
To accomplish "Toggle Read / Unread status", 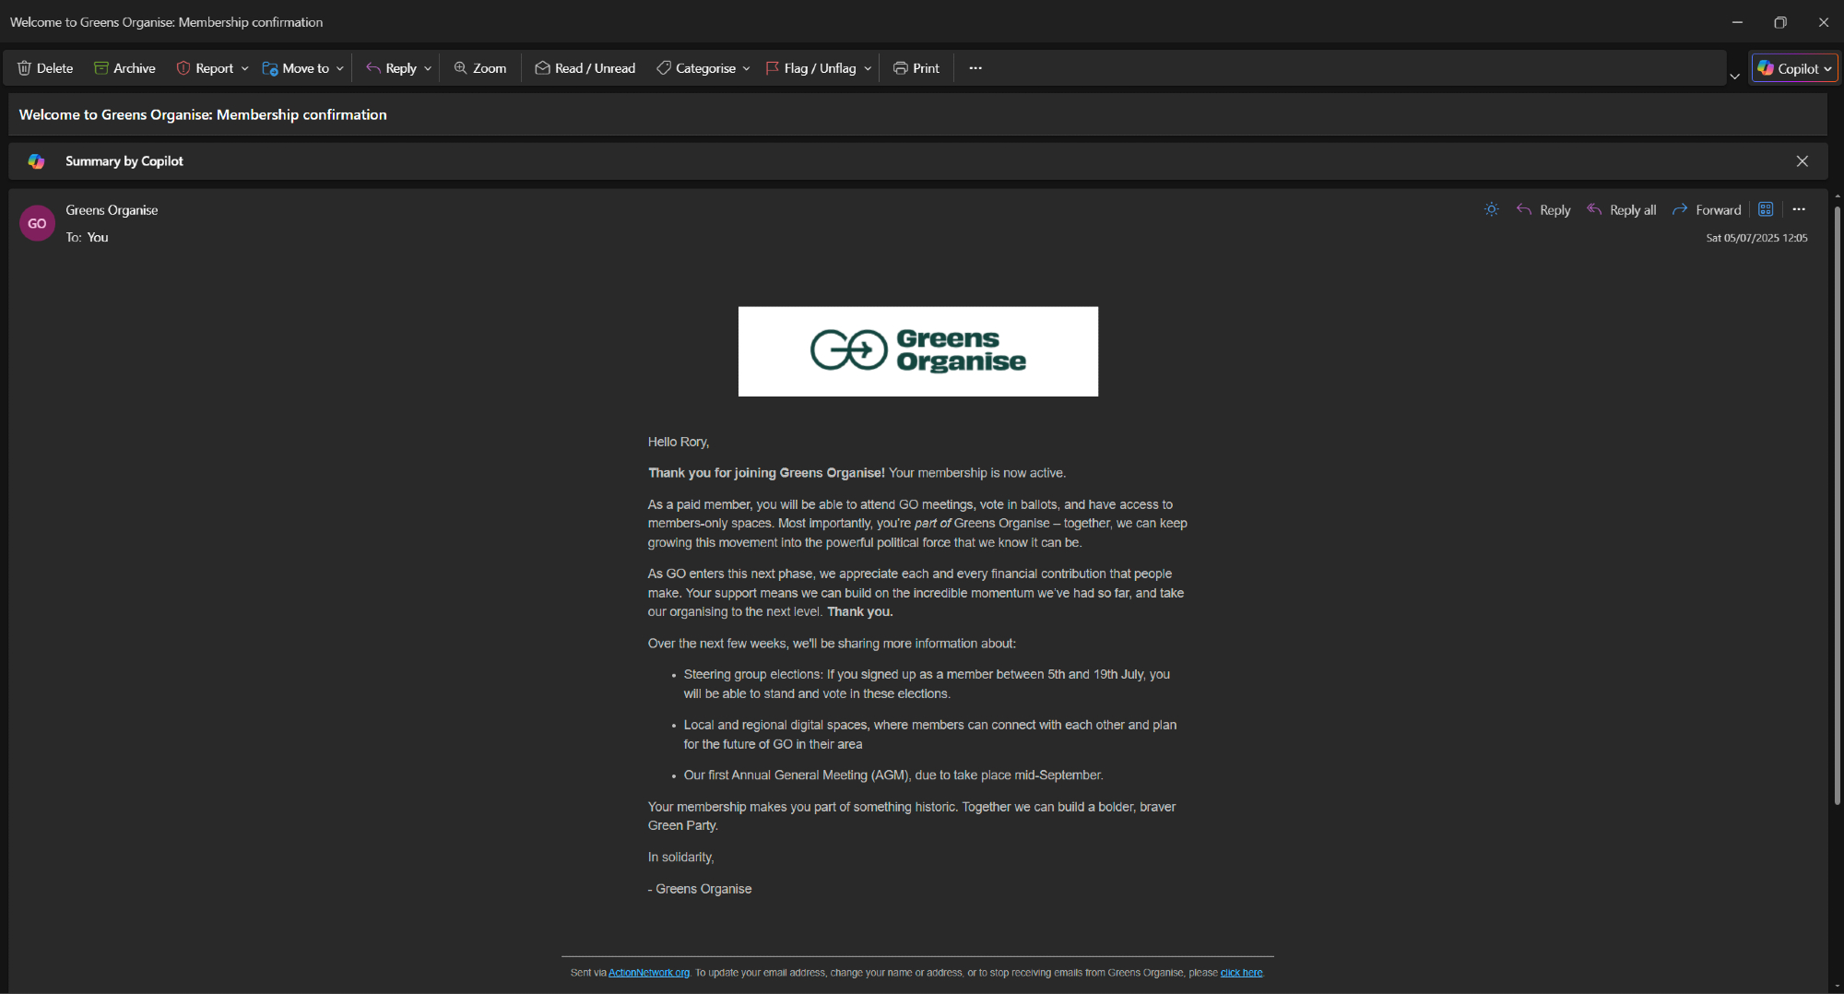I will [x=585, y=68].
